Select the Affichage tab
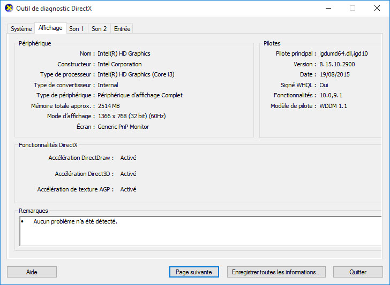This screenshot has height=285, width=390. tap(50, 28)
